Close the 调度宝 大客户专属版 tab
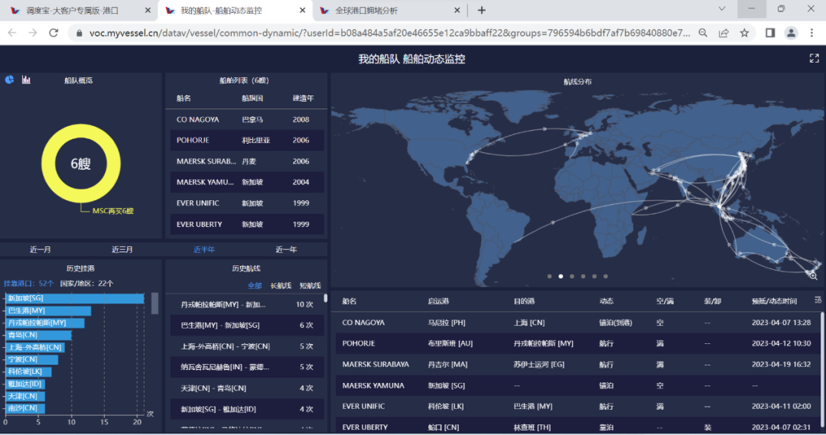This screenshot has width=826, height=435. [x=148, y=10]
